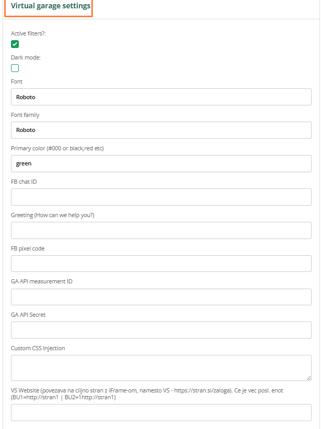Enable the Dark mode checkbox

[x=15, y=68]
